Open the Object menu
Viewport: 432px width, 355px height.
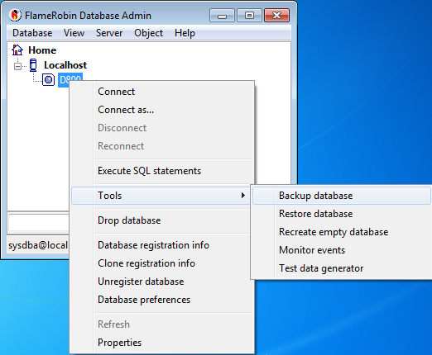(x=148, y=33)
